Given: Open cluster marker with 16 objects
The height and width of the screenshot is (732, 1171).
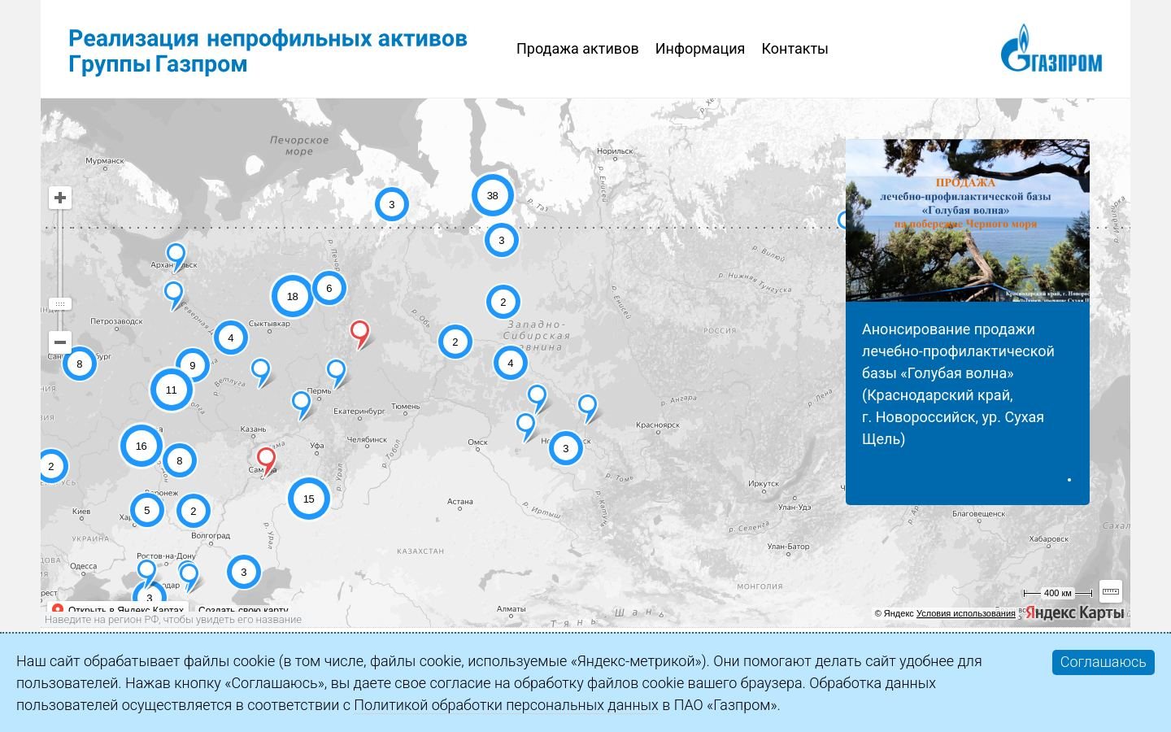Looking at the screenshot, I should 141,446.
